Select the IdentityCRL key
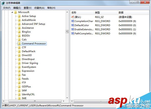Image resolution: width=151 pixels, height=109 pixels. [x=28, y=94]
